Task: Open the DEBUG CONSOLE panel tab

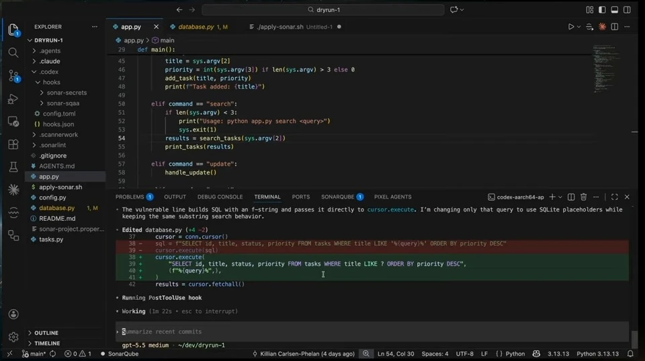Action: [220, 197]
